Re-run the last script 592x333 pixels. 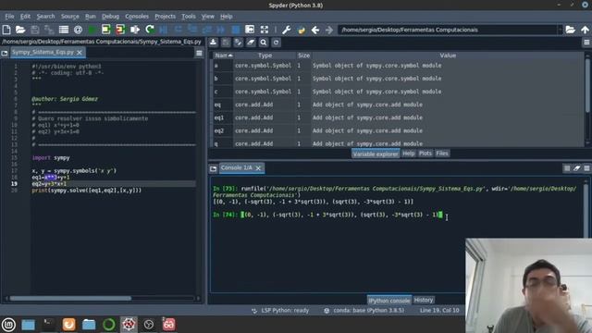150,30
